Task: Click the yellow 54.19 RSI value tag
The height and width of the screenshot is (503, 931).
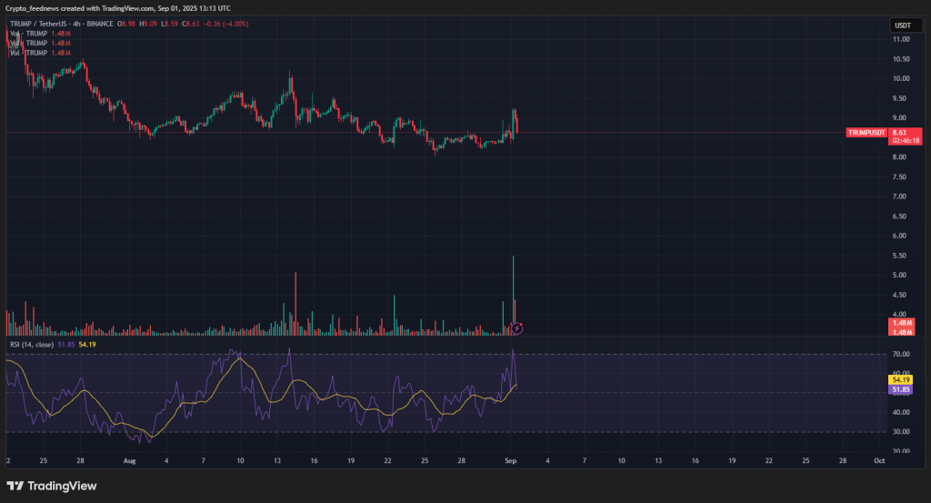Action: (899, 379)
